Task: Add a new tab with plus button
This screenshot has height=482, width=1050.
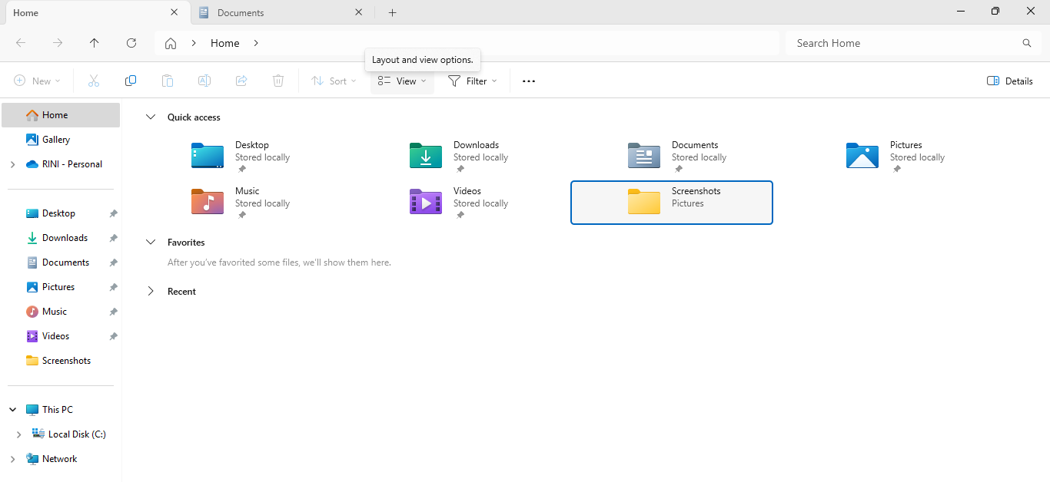Action: [x=393, y=12]
